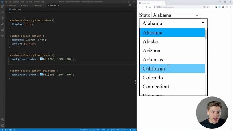Click the 'display: block;' code line
This screenshot has width=233, height=131.
pos(23,24)
